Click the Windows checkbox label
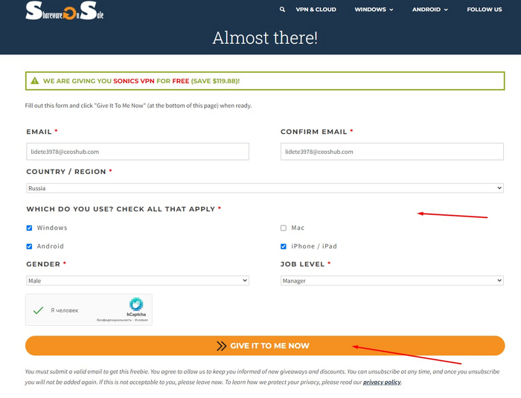 [52, 228]
